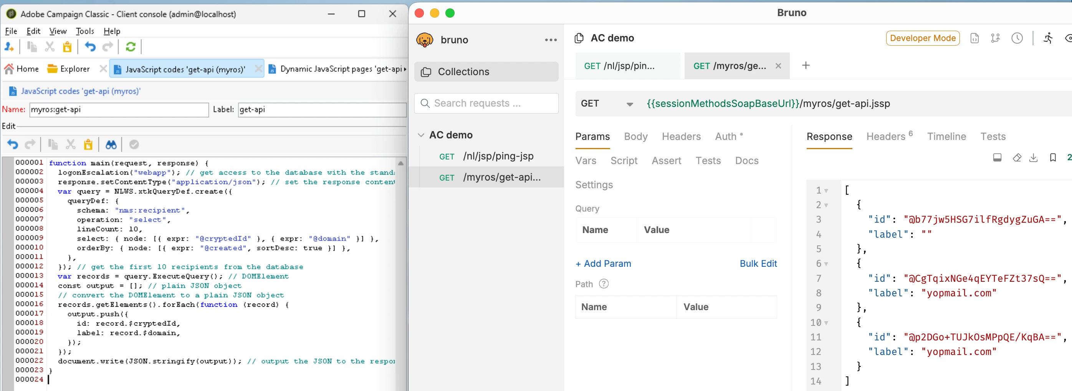Open the response Timeline tab
The width and height of the screenshot is (1072, 391).
tap(946, 136)
